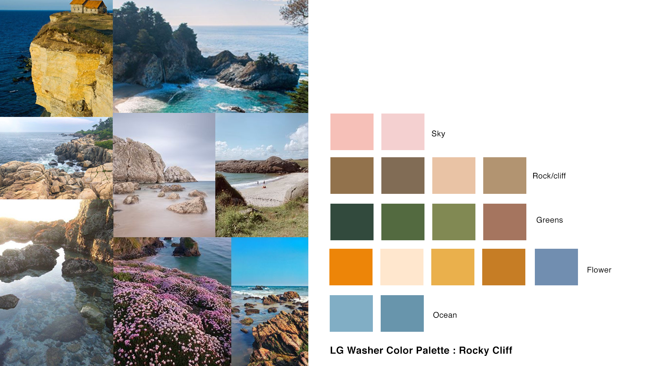Choose the slate blue Flower swatch

pyautogui.click(x=556, y=267)
